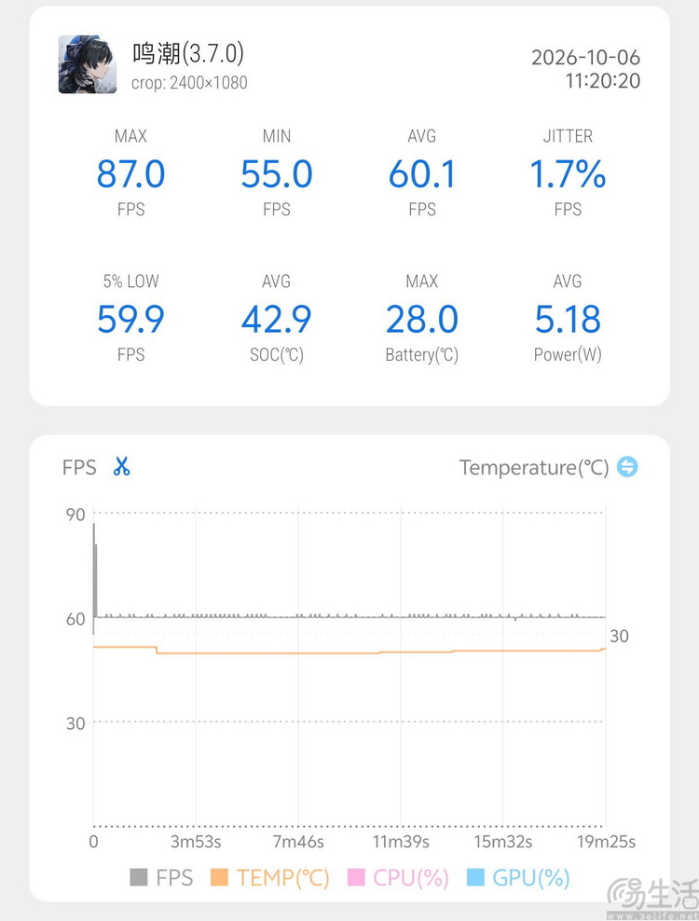This screenshot has height=921, width=699.
Task: Tap the 5% LOW 59.9 value
Action: click(x=131, y=319)
